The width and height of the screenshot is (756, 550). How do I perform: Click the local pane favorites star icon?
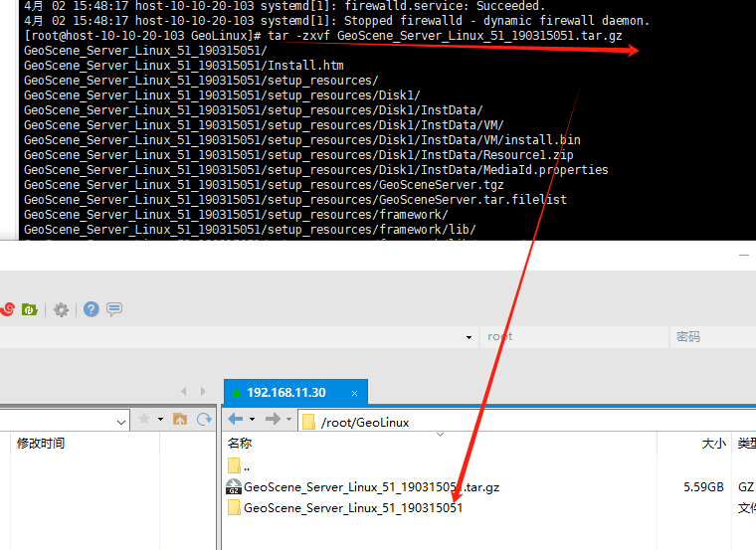pos(143,419)
